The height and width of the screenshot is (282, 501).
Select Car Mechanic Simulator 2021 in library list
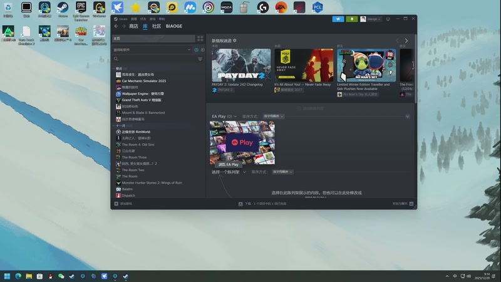[144, 81]
